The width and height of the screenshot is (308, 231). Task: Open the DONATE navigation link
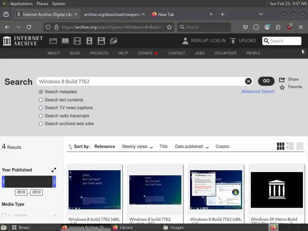(148, 53)
